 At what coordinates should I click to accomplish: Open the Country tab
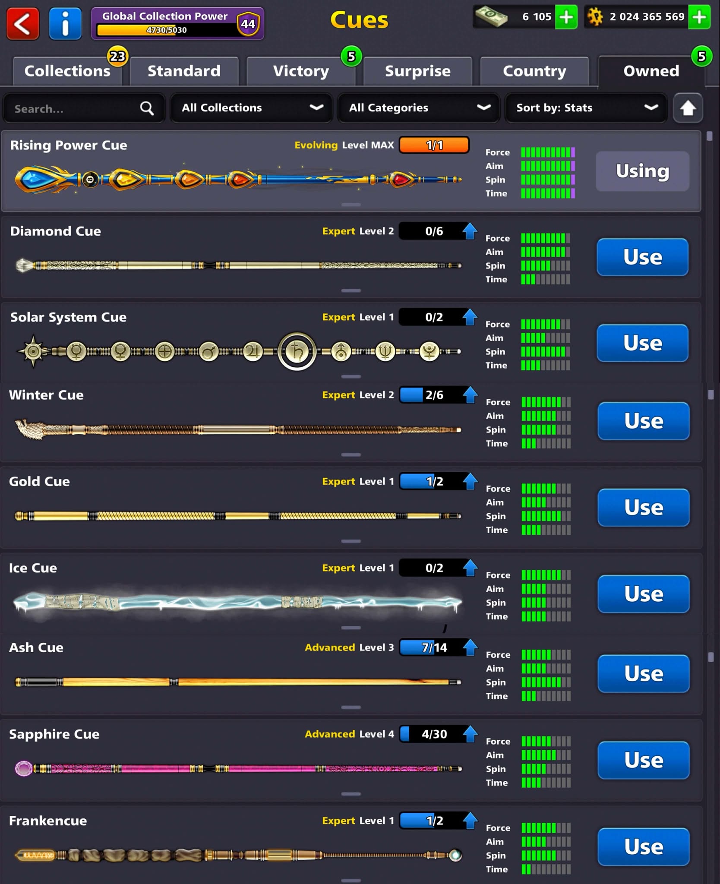pos(534,71)
